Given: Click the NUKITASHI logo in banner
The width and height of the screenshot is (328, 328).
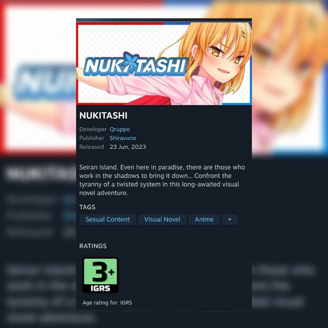Looking at the screenshot, I should point(135,64).
